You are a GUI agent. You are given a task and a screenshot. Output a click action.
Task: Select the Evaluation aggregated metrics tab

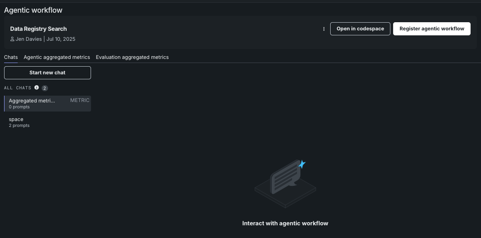pyautogui.click(x=132, y=57)
